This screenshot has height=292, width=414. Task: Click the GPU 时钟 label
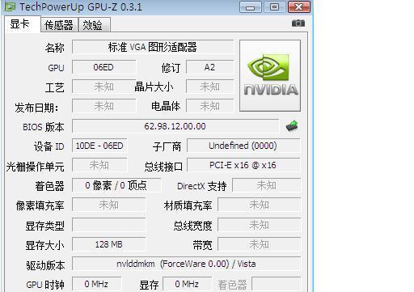click(x=45, y=285)
